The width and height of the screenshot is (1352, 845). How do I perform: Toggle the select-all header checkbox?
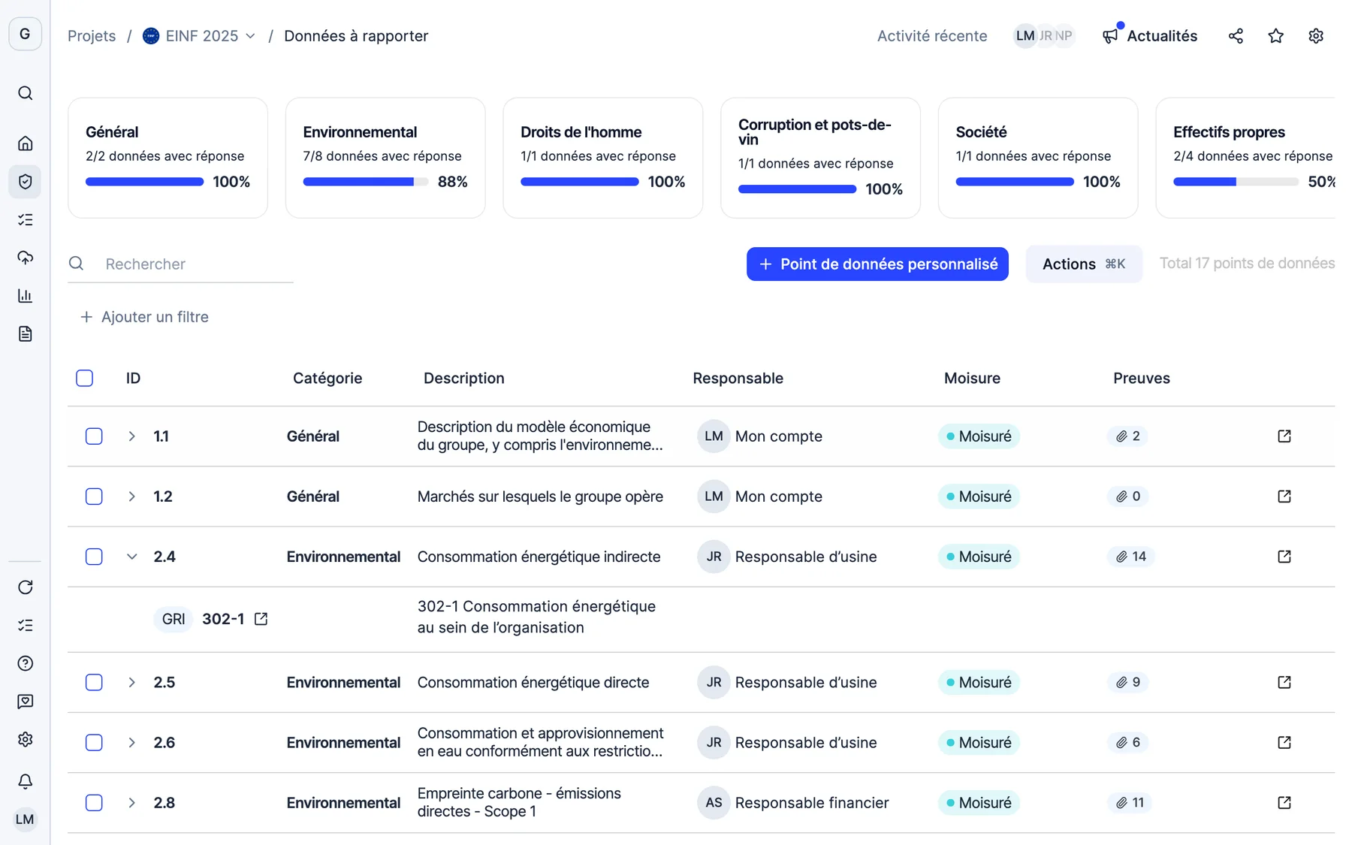[x=85, y=378]
